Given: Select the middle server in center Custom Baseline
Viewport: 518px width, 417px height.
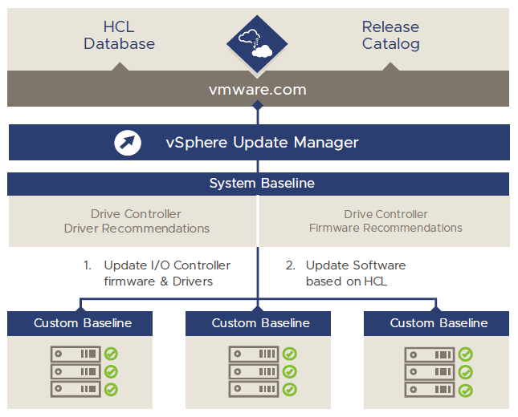Looking at the screenshot, I should click(254, 372).
